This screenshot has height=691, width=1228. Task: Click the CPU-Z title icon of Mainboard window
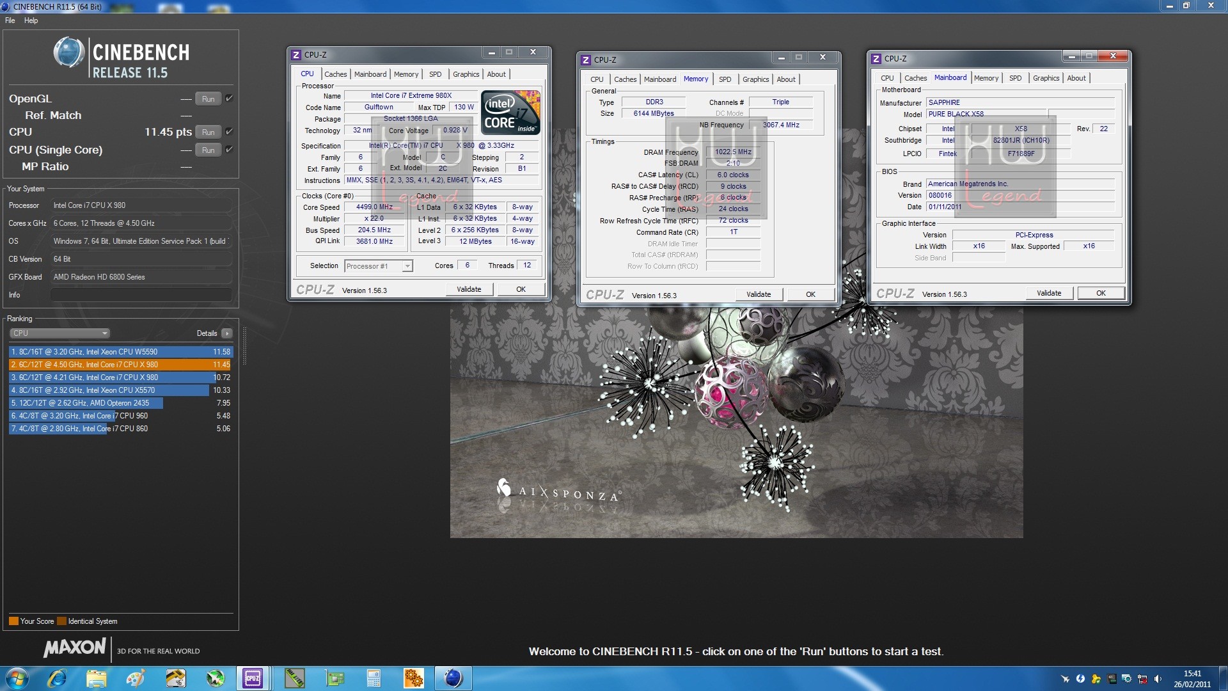pos(876,58)
